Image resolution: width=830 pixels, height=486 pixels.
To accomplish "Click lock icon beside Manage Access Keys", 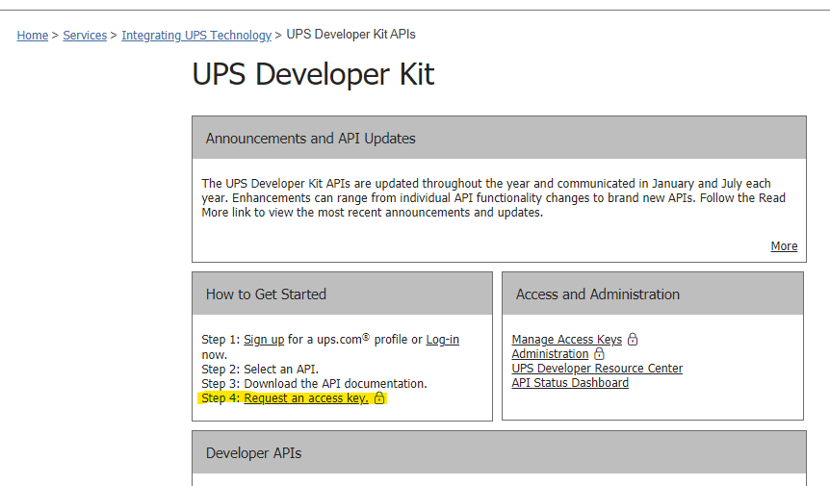I will point(633,339).
